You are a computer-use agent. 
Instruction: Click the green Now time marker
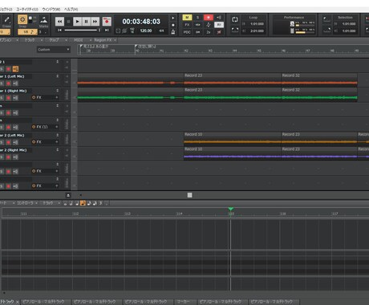tap(231, 209)
